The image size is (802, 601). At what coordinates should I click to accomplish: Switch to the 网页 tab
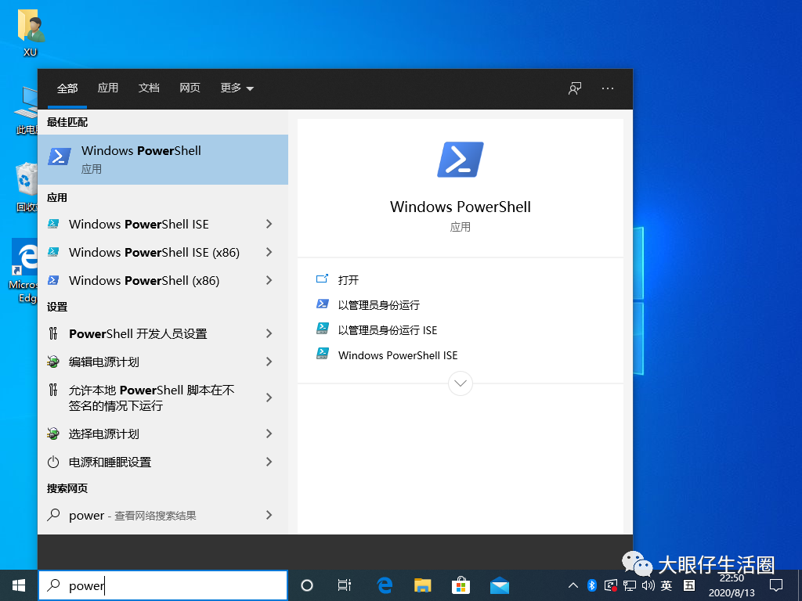[190, 88]
